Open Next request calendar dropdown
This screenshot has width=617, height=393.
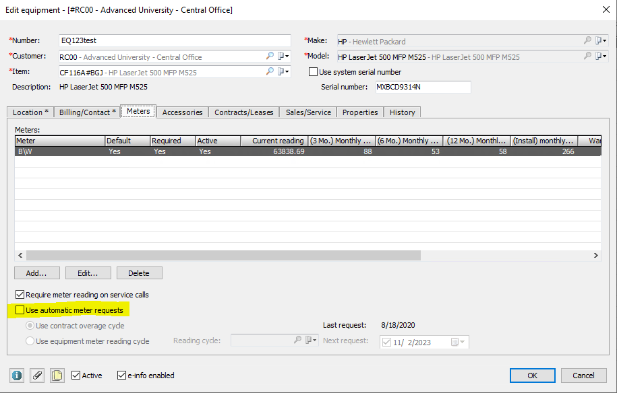click(458, 342)
